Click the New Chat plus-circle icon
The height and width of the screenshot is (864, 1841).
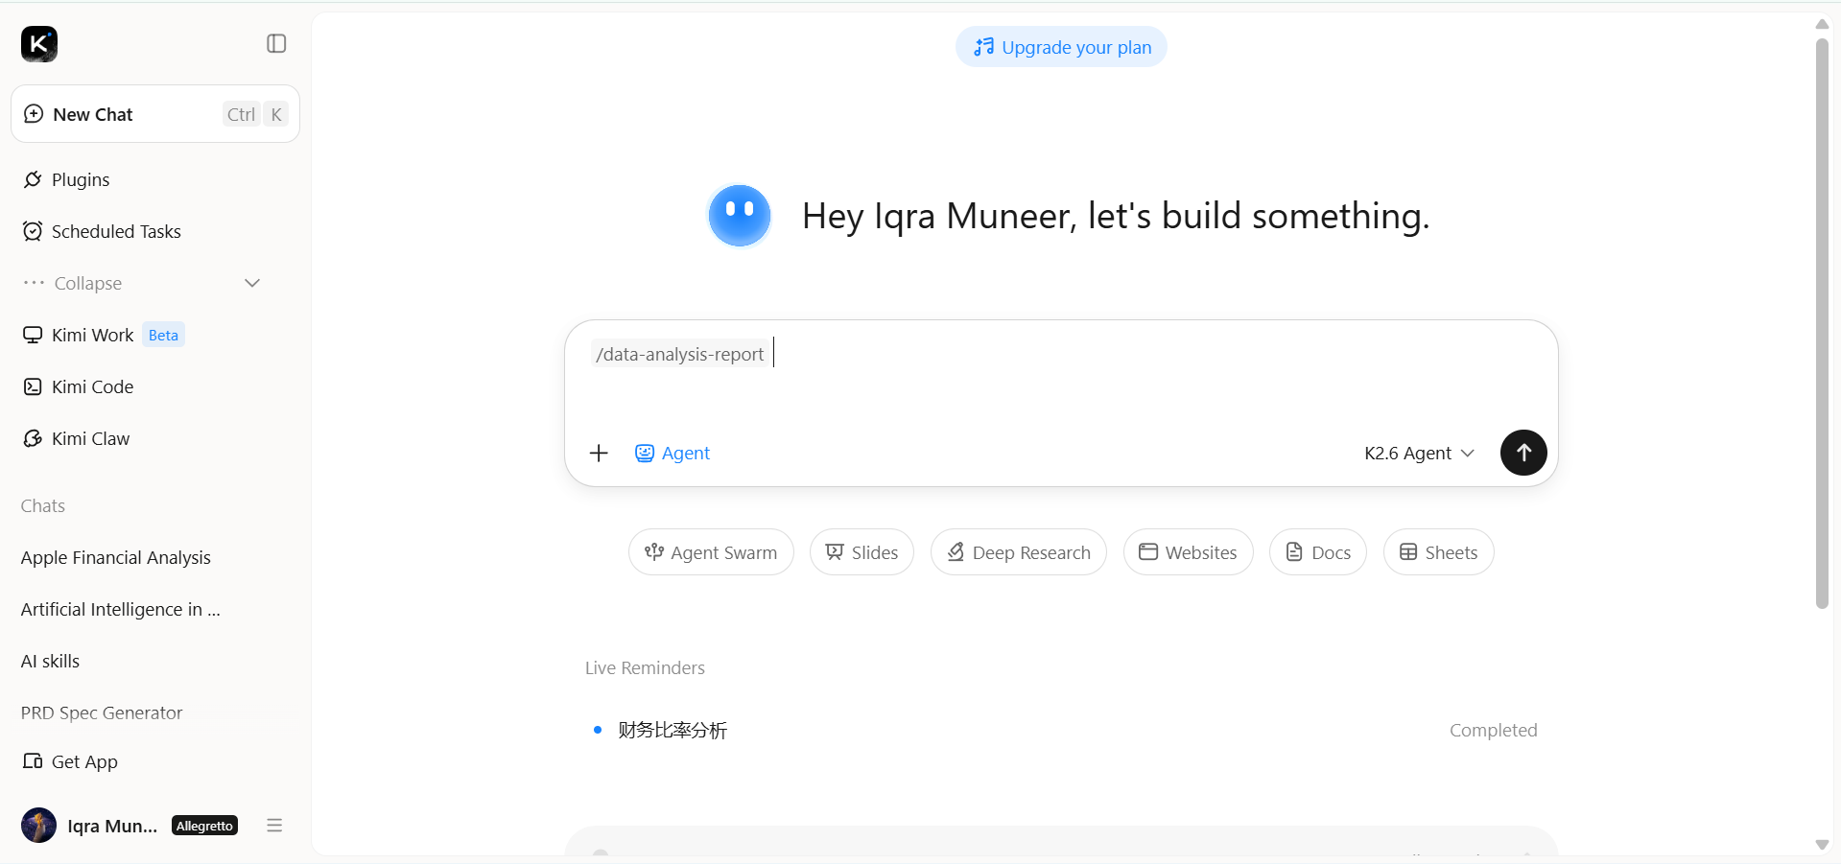click(34, 114)
